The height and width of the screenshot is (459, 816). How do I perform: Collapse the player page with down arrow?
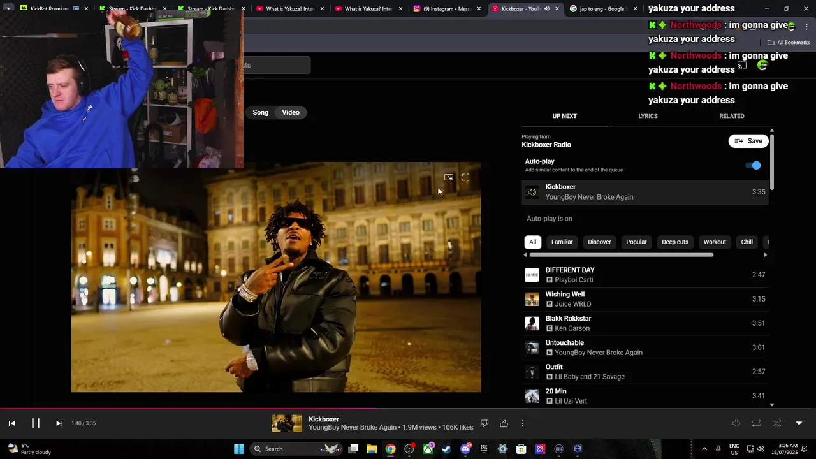[x=799, y=423]
